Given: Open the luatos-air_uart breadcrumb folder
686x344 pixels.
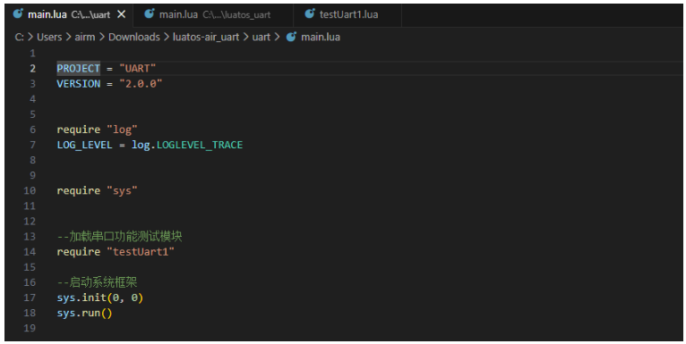Looking at the screenshot, I should point(206,38).
